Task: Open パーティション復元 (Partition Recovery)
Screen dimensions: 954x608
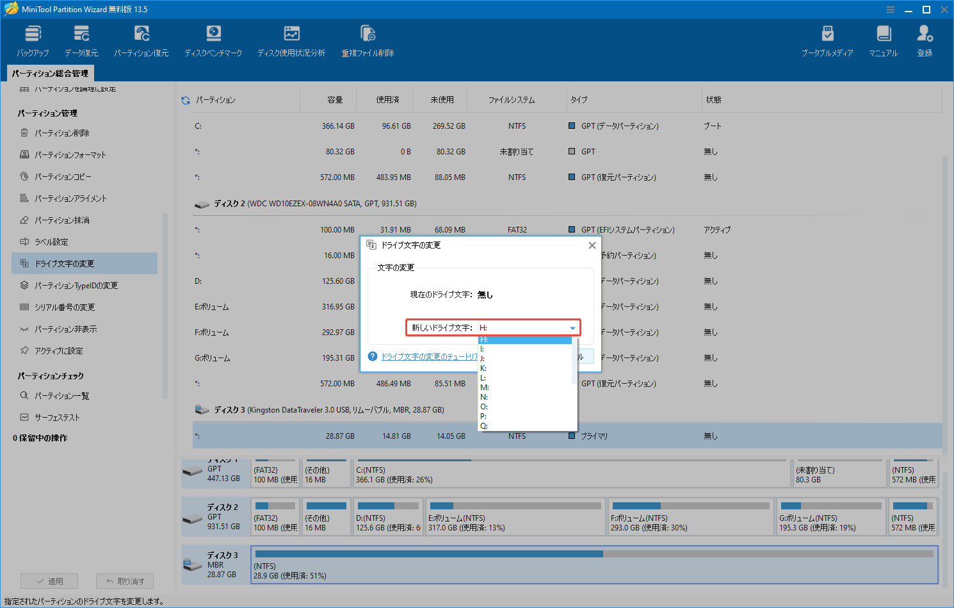Action: tap(141, 40)
